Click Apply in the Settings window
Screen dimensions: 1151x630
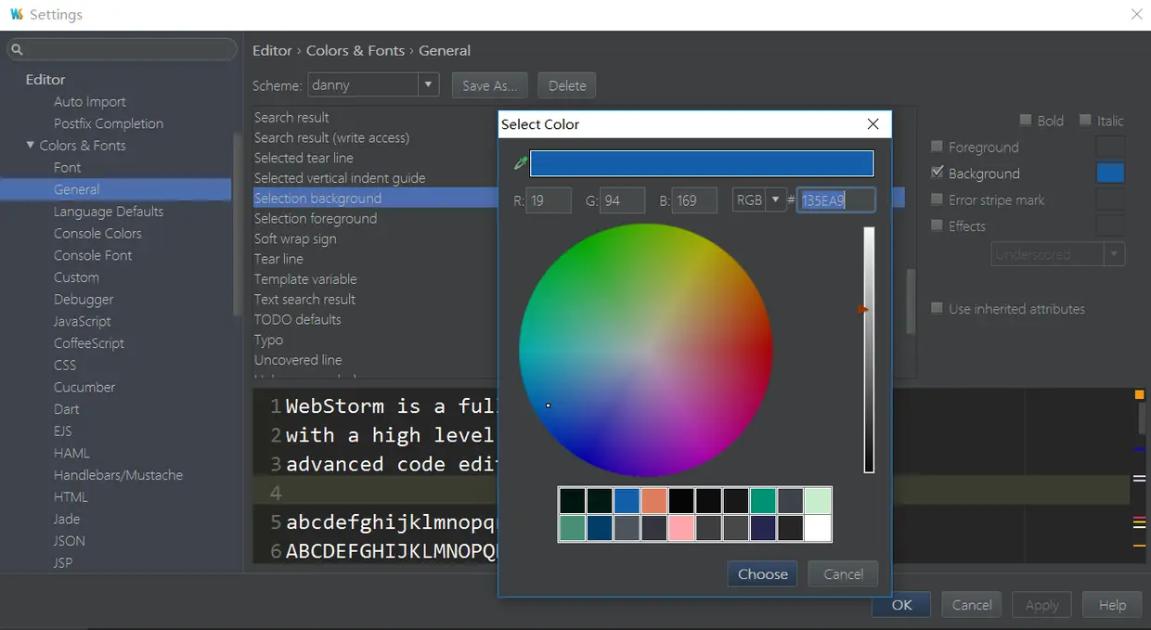coord(1041,605)
